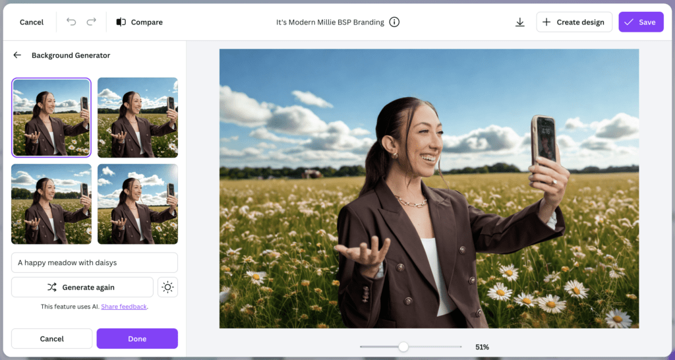This screenshot has width=675, height=360.
Task: Select the top-left generated meadow thumbnail
Action: coord(51,117)
